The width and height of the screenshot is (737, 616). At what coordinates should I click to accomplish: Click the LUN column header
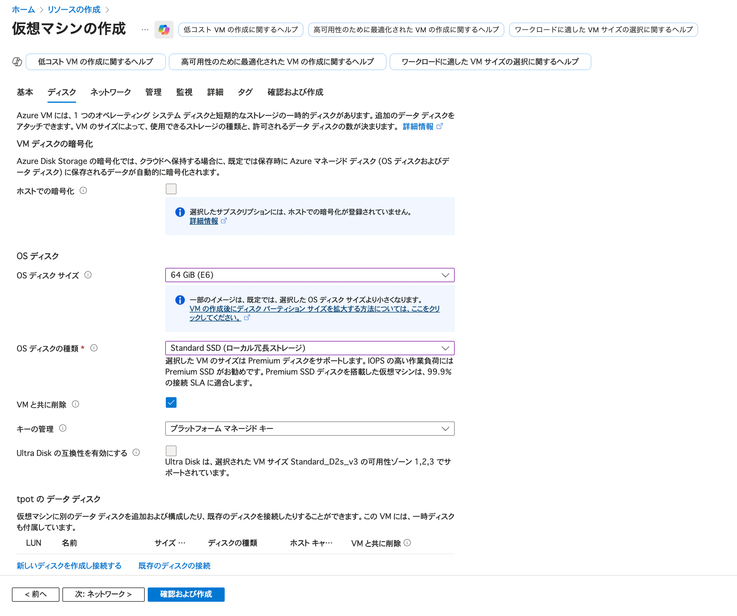34,543
